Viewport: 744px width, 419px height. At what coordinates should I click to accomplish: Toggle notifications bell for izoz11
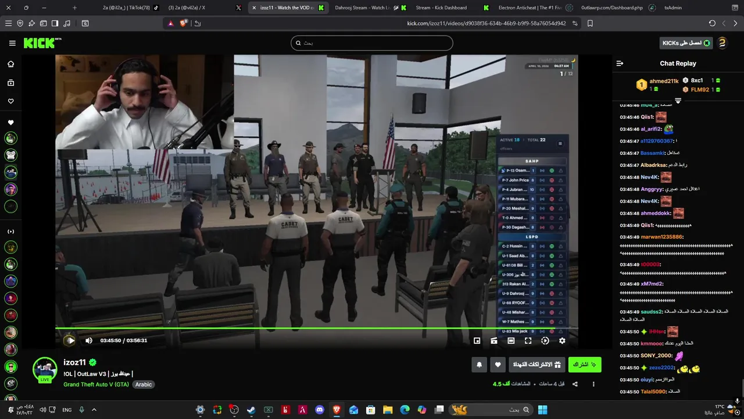(480, 364)
